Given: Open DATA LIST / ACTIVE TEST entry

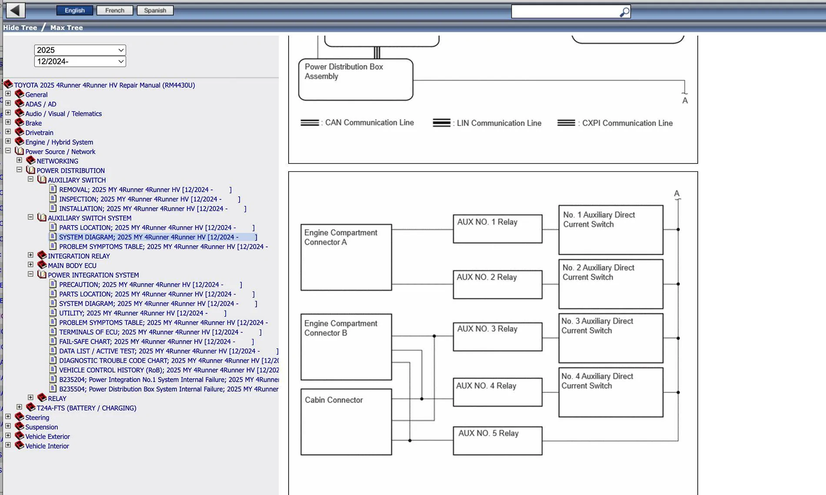Looking at the screenshot, I should [169, 351].
